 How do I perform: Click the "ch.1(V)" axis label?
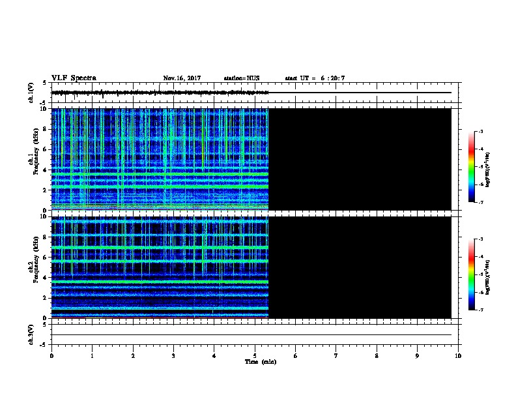[x=31, y=93]
